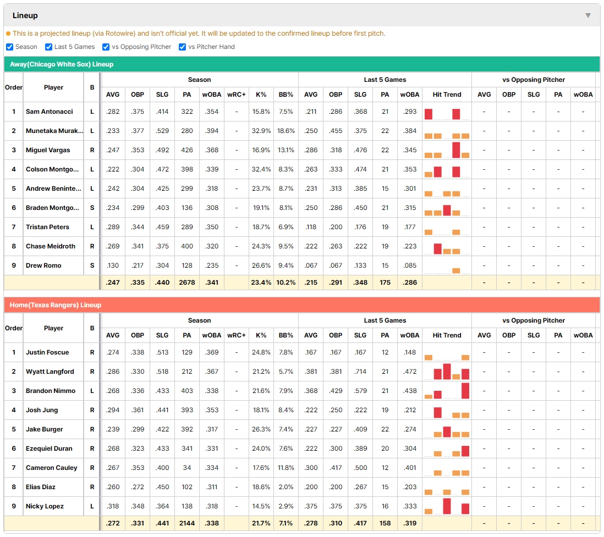Viewport: 604px width, 537px height.
Task: Click Brandon Nimmo's hit trend chart
Action: tap(447, 391)
